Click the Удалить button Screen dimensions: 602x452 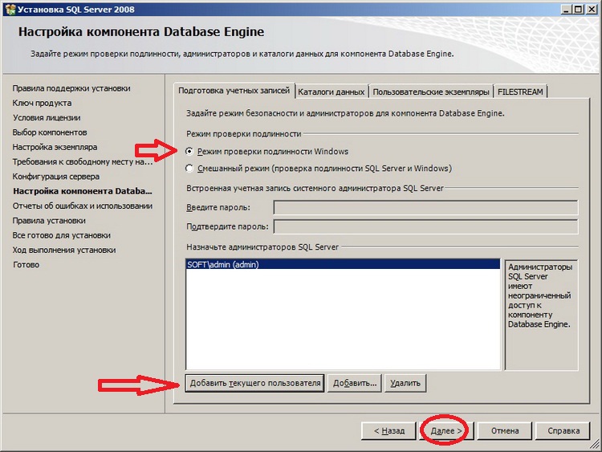[x=405, y=383]
